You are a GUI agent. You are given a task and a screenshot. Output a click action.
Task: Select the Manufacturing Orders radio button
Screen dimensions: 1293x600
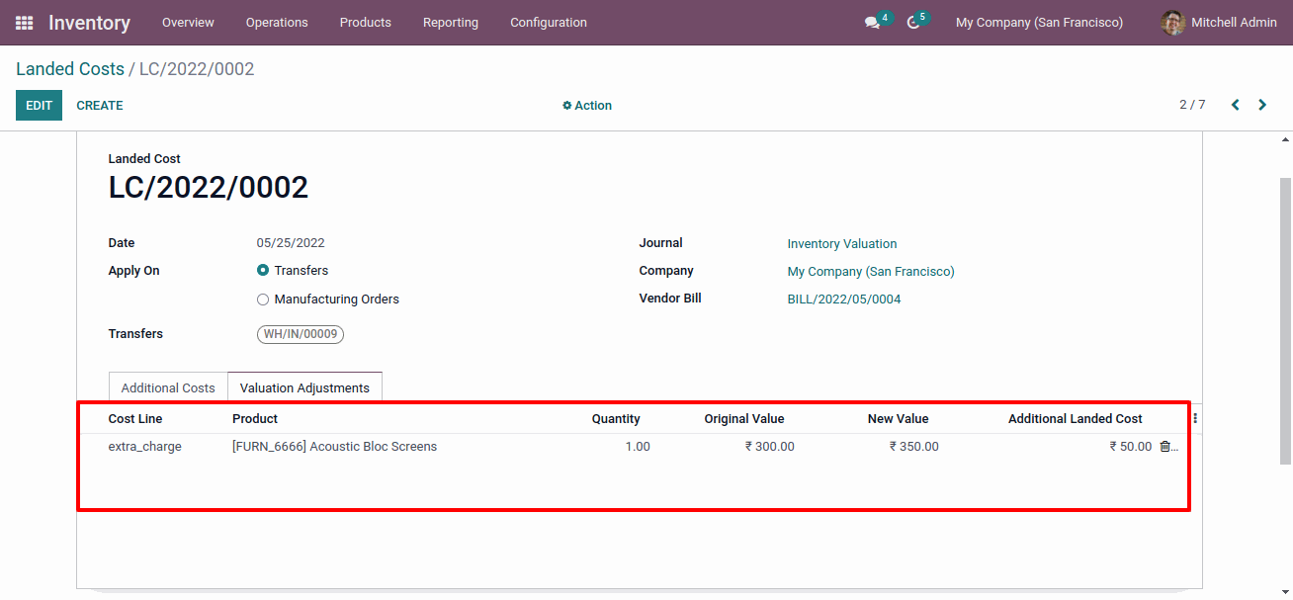(x=263, y=300)
